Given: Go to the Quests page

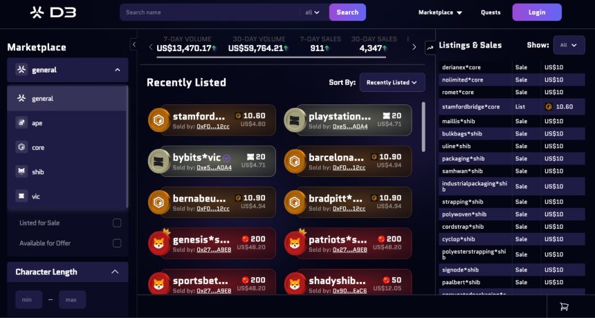Looking at the screenshot, I should click(491, 12).
